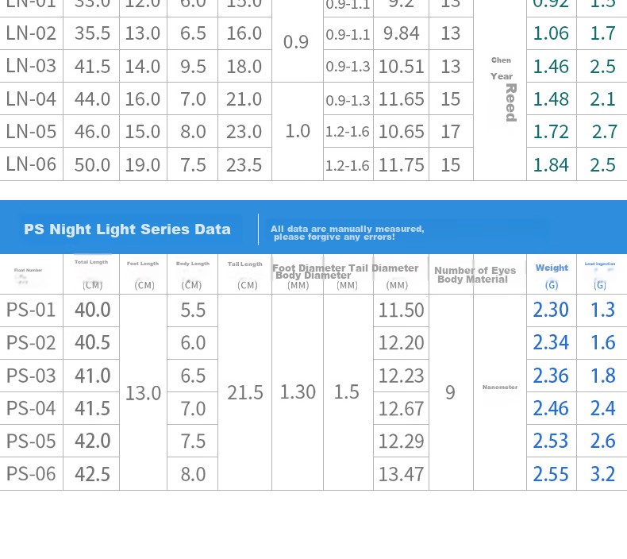This screenshot has height=559, width=627.
Task: Click the manually measured disclaimer text
Action: [x=347, y=233]
